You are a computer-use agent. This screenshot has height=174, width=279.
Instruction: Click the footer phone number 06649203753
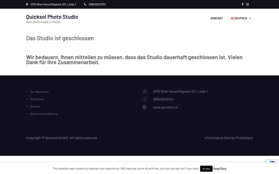tap(163, 99)
